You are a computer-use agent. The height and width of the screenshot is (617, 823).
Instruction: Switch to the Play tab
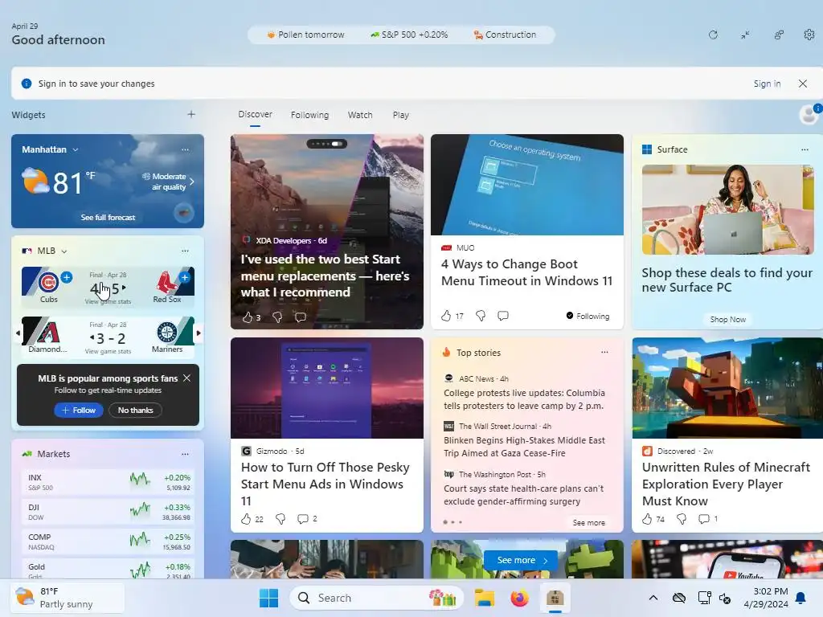401,115
